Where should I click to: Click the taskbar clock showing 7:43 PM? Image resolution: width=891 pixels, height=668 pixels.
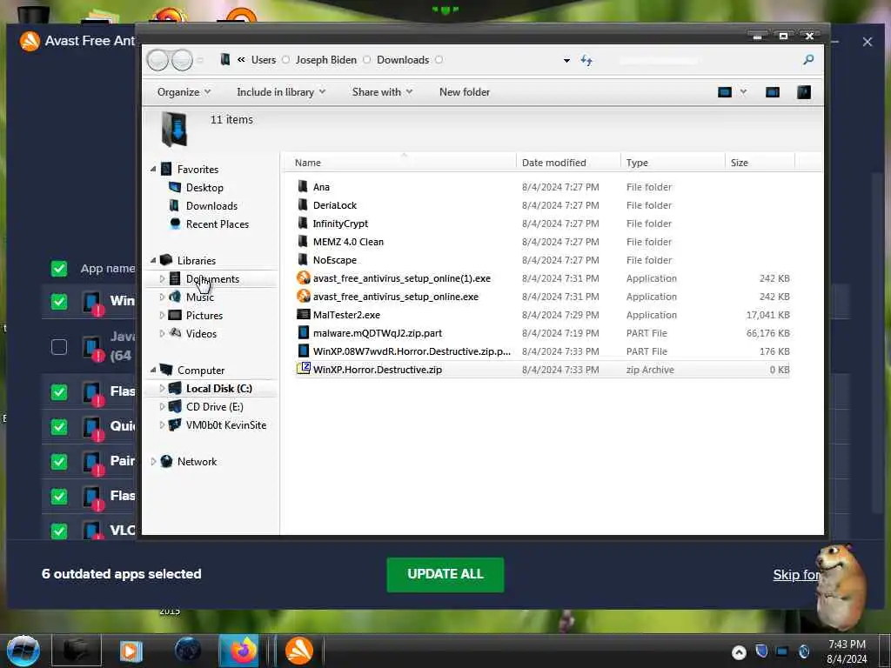pos(847,645)
